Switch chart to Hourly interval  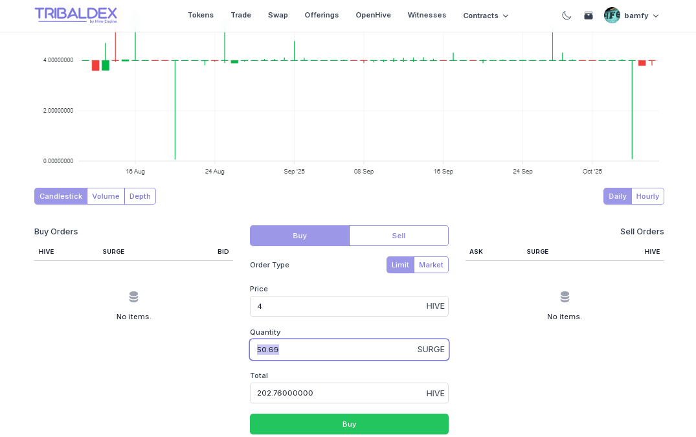pyautogui.click(x=647, y=196)
